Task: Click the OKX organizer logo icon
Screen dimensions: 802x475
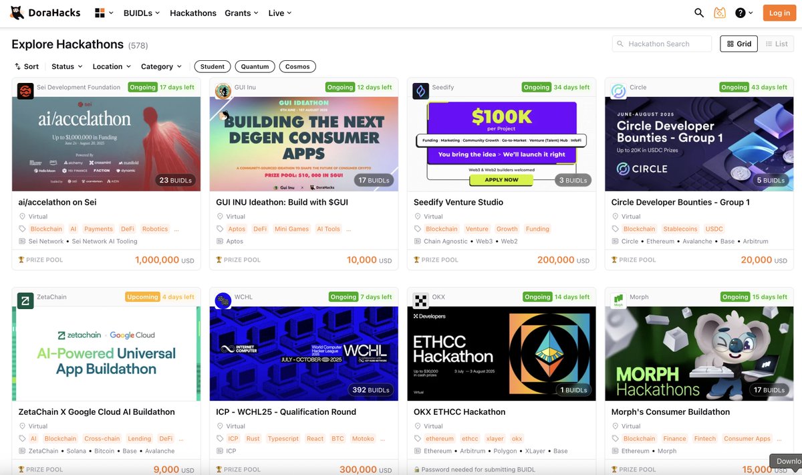Action: click(421, 301)
